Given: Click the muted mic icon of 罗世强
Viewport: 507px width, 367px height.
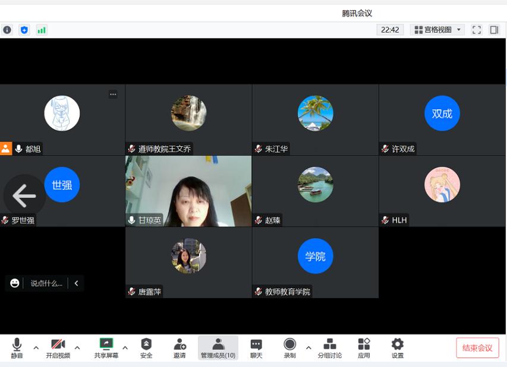Looking at the screenshot, I should tap(5, 220).
